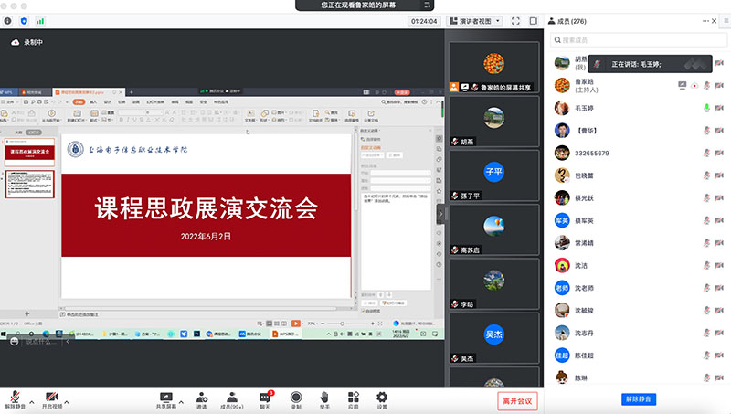Open the 设置 settings gear

pyautogui.click(x=382, y=400)
